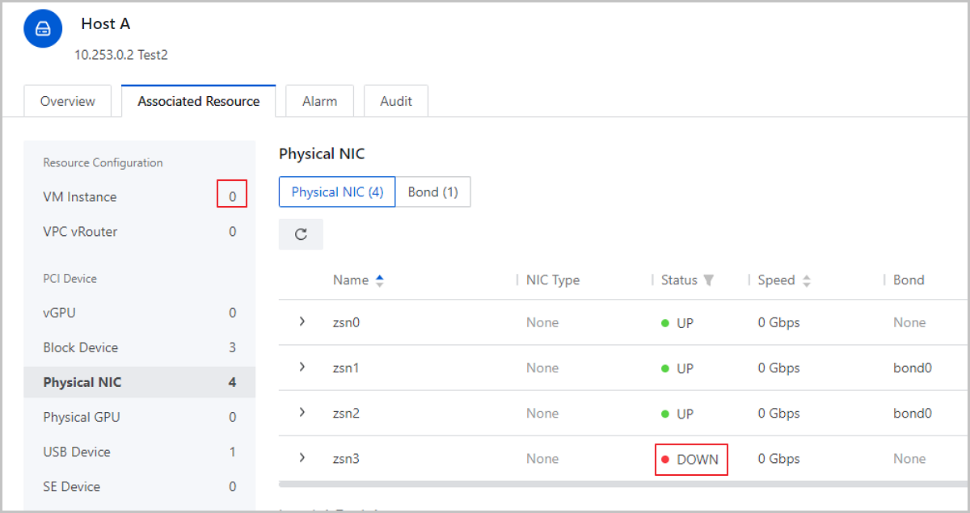Sort by Speed column arrows

click(x=806, y=280)
